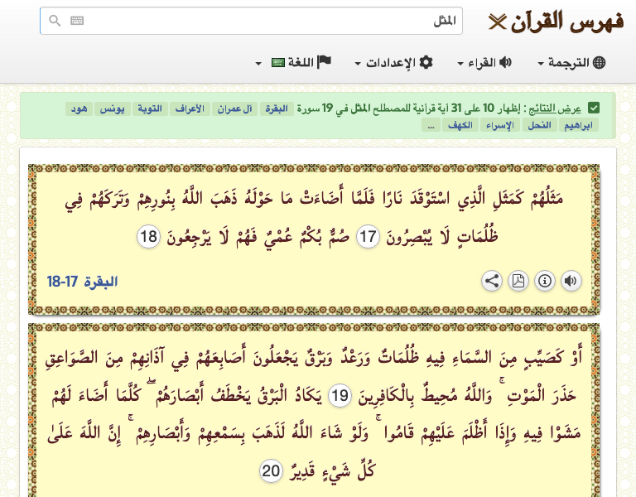Open the اللغة language menu
This screenshot has height=497, width=636.
292,63
